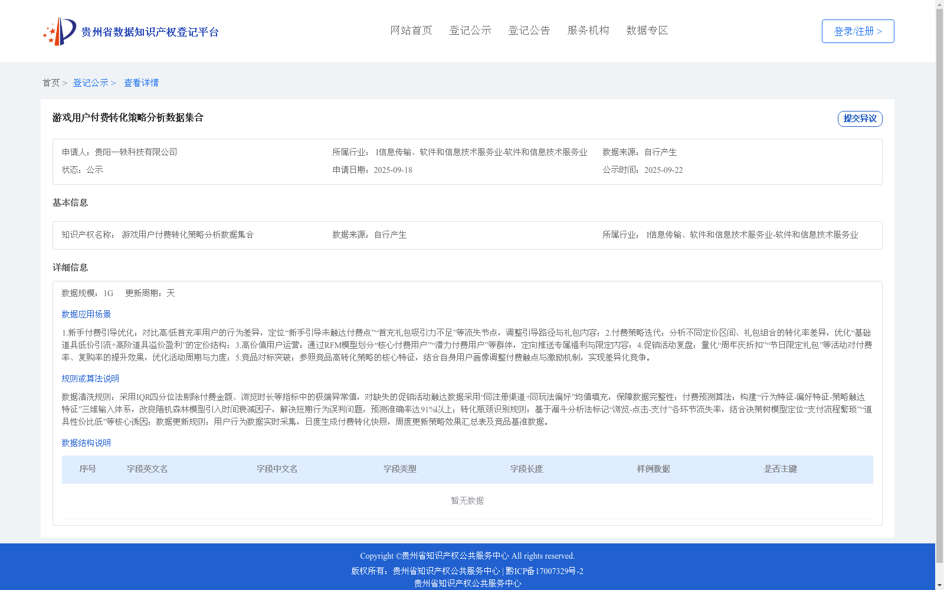Screen dimensions: 944x590
Task: Click 登记公示 breadcrumb link
Action: click(90, 83)
